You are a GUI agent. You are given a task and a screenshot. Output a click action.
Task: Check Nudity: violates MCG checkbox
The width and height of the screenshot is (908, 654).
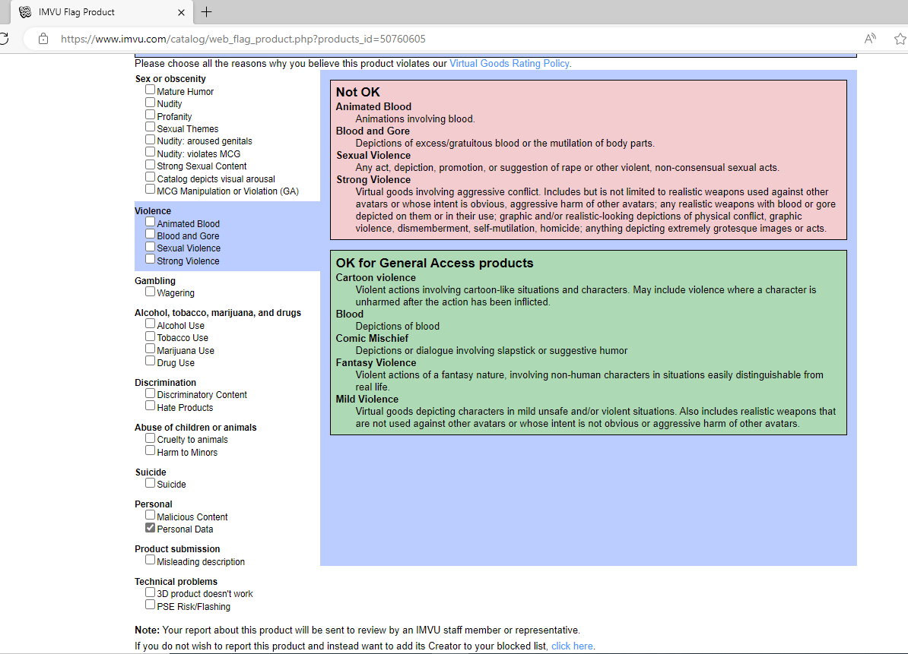150,152
